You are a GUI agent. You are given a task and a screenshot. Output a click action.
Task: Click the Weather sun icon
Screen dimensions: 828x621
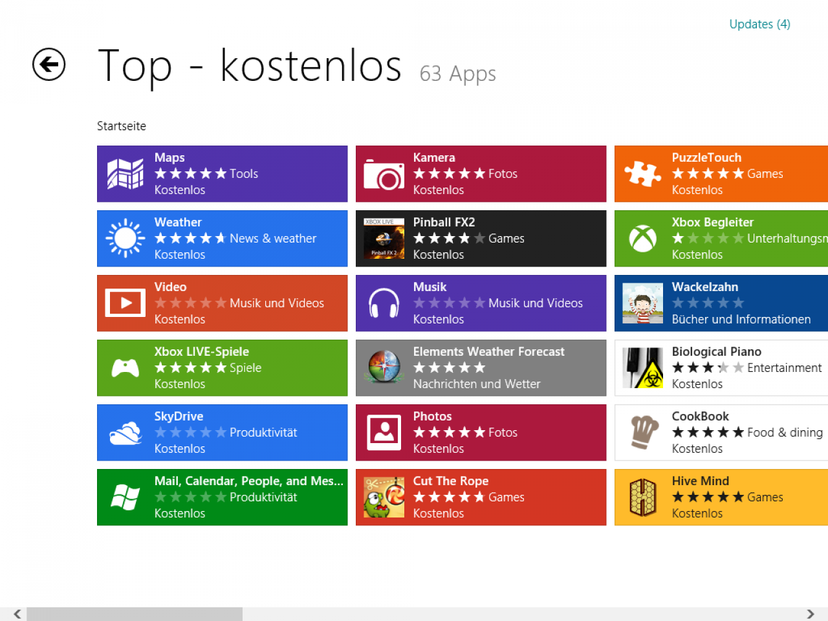(125, 238)
